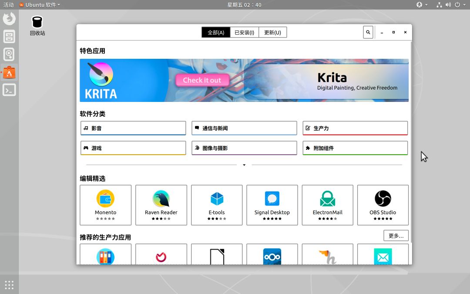
Task: Open Terminal from the dock
Action: click(x=9, y=90)
